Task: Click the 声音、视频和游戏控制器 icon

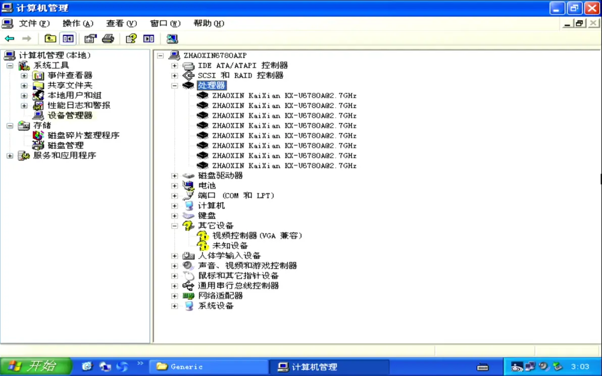Action: click(188, 265)
